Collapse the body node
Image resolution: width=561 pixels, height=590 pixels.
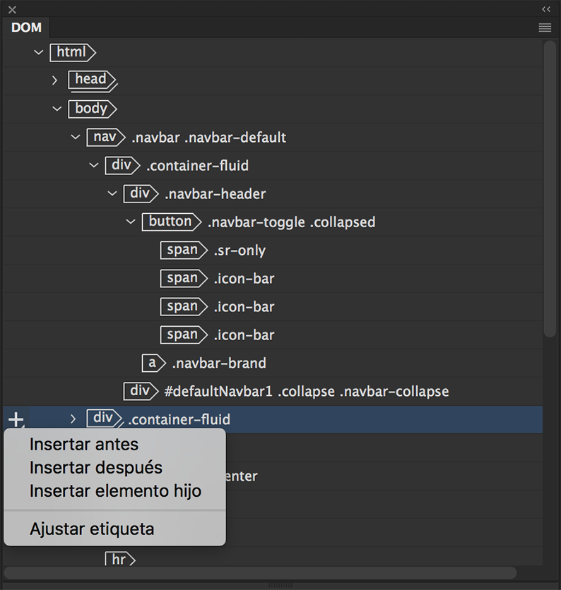click(57, 109)
